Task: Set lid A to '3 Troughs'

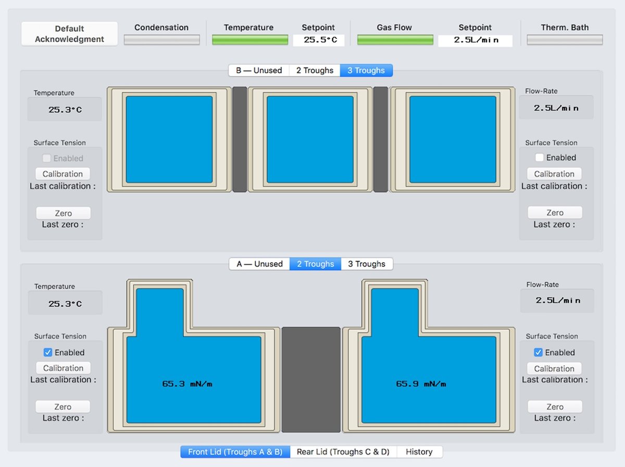Action: pos(367,264)
